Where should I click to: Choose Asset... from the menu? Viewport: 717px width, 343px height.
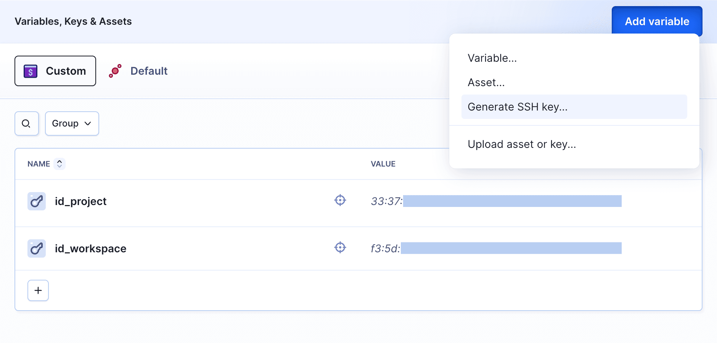click(x=486, y=82)
